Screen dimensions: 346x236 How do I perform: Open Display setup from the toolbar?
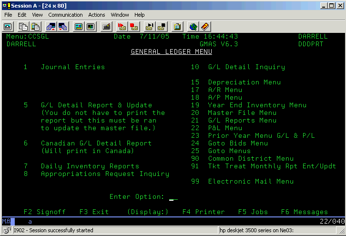tap(79, 26)
